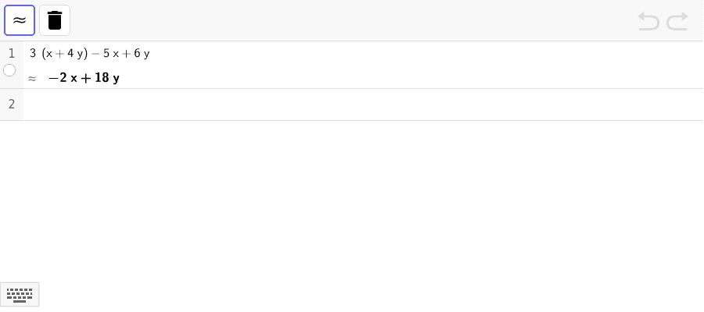
Task: Edit the row 1 input expression
Action: click(90, 54)
